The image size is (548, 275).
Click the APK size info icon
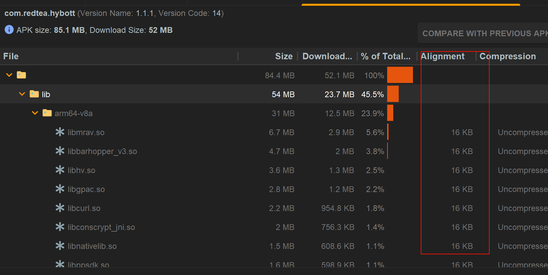(x=9, y=30)
